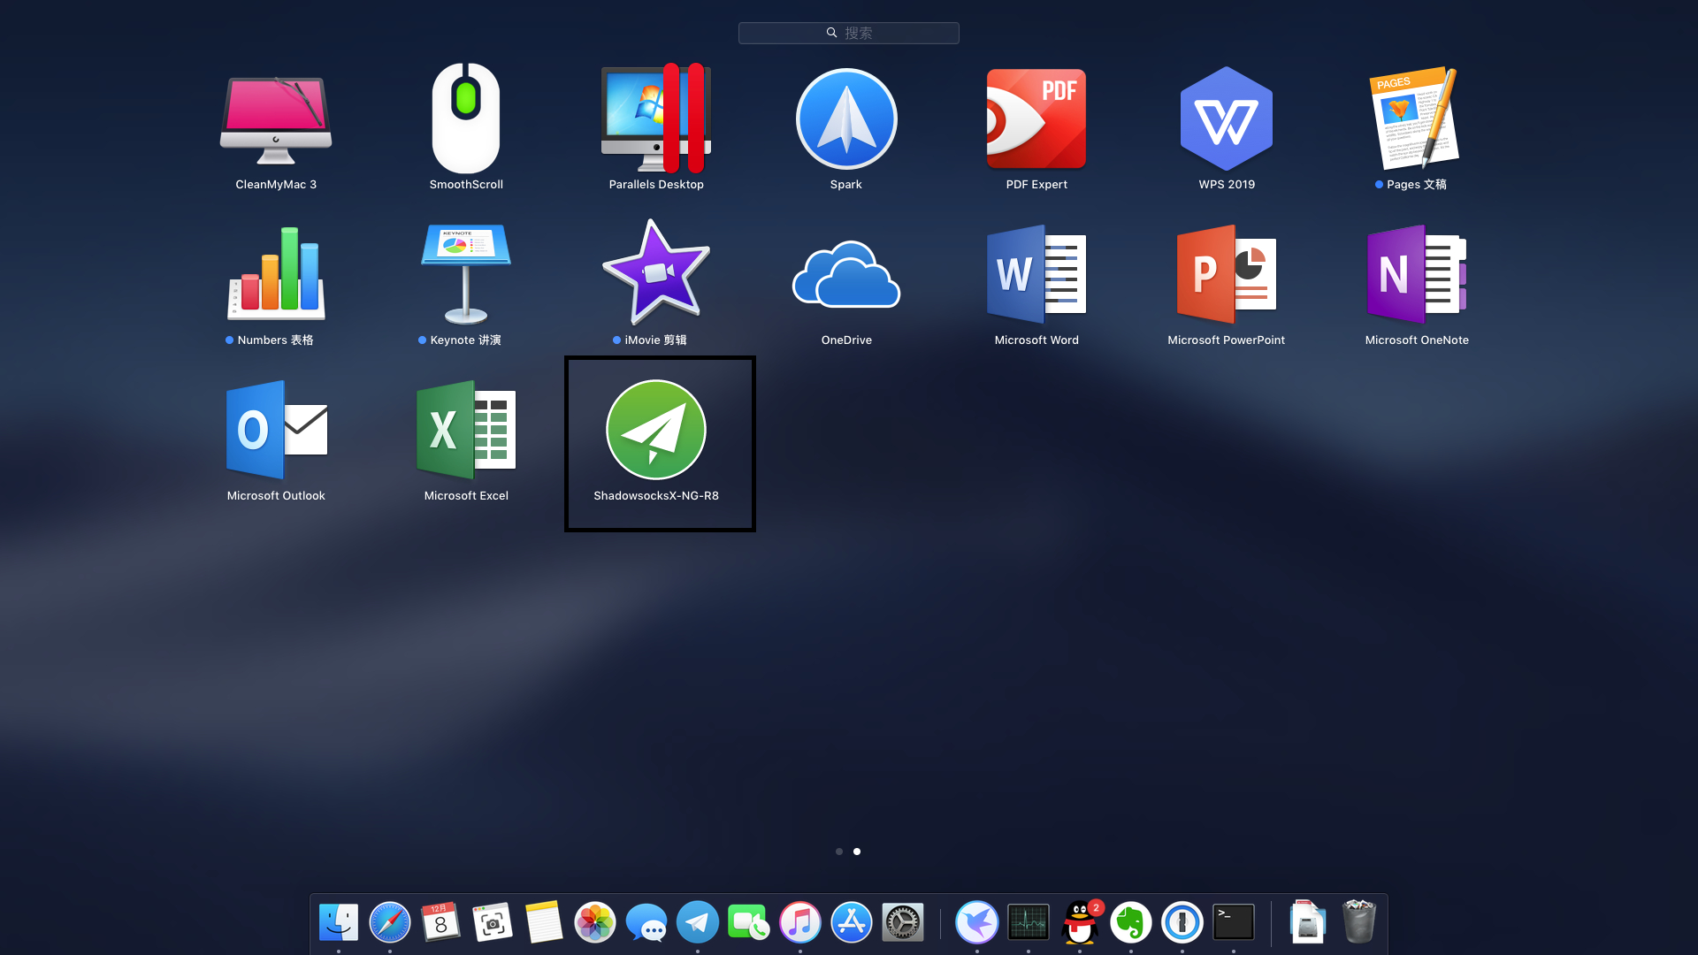This screenshot has width=1698, height=955.
Task: Open Microsoft PowerPoint
Action: click(1227, 274)
